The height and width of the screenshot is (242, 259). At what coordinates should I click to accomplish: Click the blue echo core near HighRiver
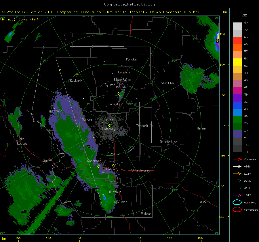(104, 198)
